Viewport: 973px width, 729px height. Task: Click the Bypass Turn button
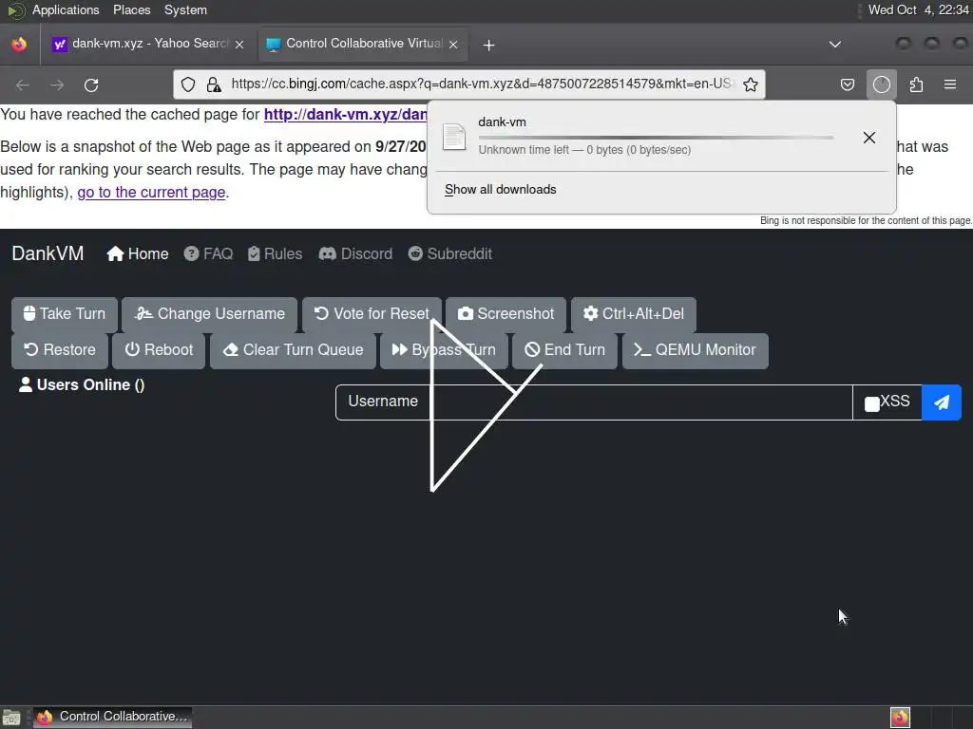point(444,350)
